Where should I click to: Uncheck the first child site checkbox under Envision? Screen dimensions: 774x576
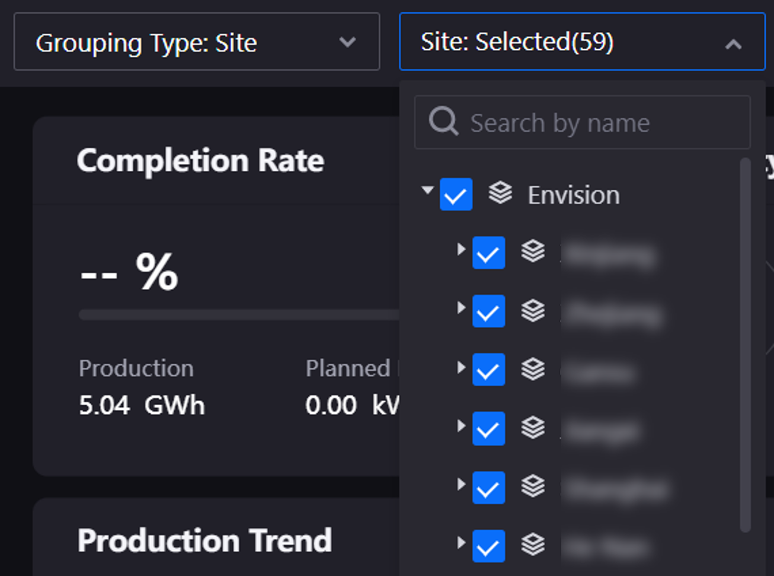[x=488, y=253]
